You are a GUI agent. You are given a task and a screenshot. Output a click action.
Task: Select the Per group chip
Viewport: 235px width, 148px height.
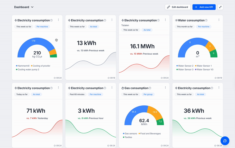(148, 94)
